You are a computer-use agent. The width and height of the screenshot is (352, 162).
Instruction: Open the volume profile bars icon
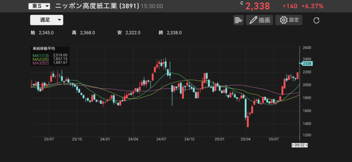click(238, 20)
